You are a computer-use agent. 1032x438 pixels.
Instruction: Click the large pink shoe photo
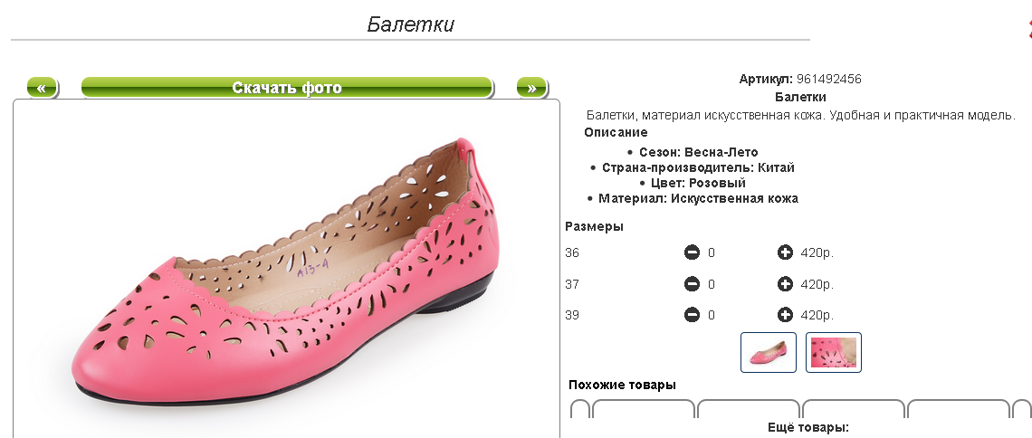[286, 271]
